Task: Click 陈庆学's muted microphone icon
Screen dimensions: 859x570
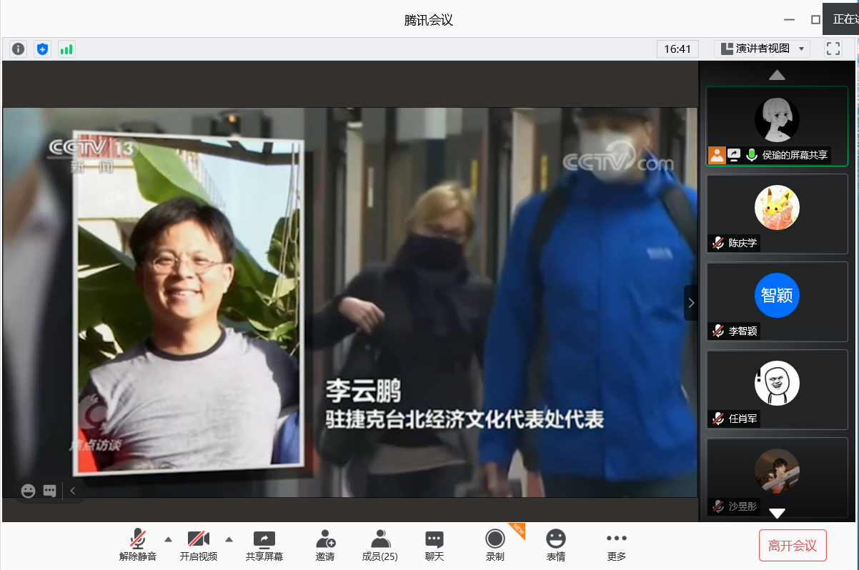Action: click(x=718, y=243)
